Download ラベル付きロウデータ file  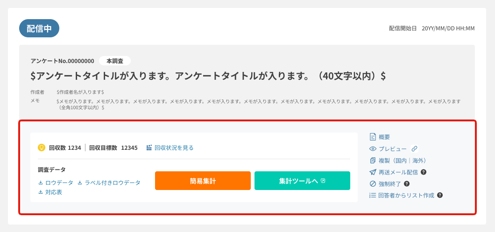pyautogui.click(x=109, y=183)
